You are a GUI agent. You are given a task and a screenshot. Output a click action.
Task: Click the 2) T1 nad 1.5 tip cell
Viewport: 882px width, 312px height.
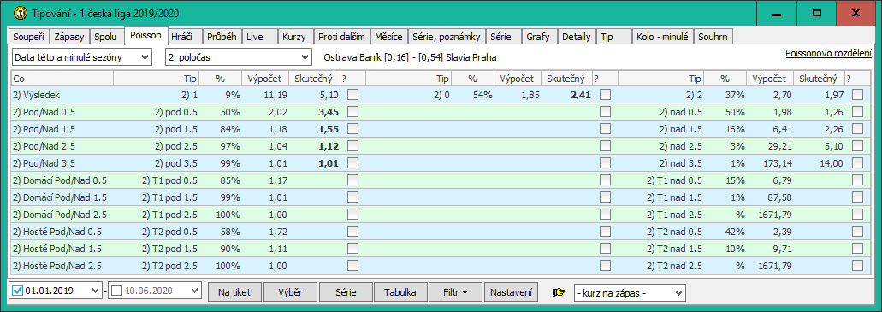click(x=674, y=197)
